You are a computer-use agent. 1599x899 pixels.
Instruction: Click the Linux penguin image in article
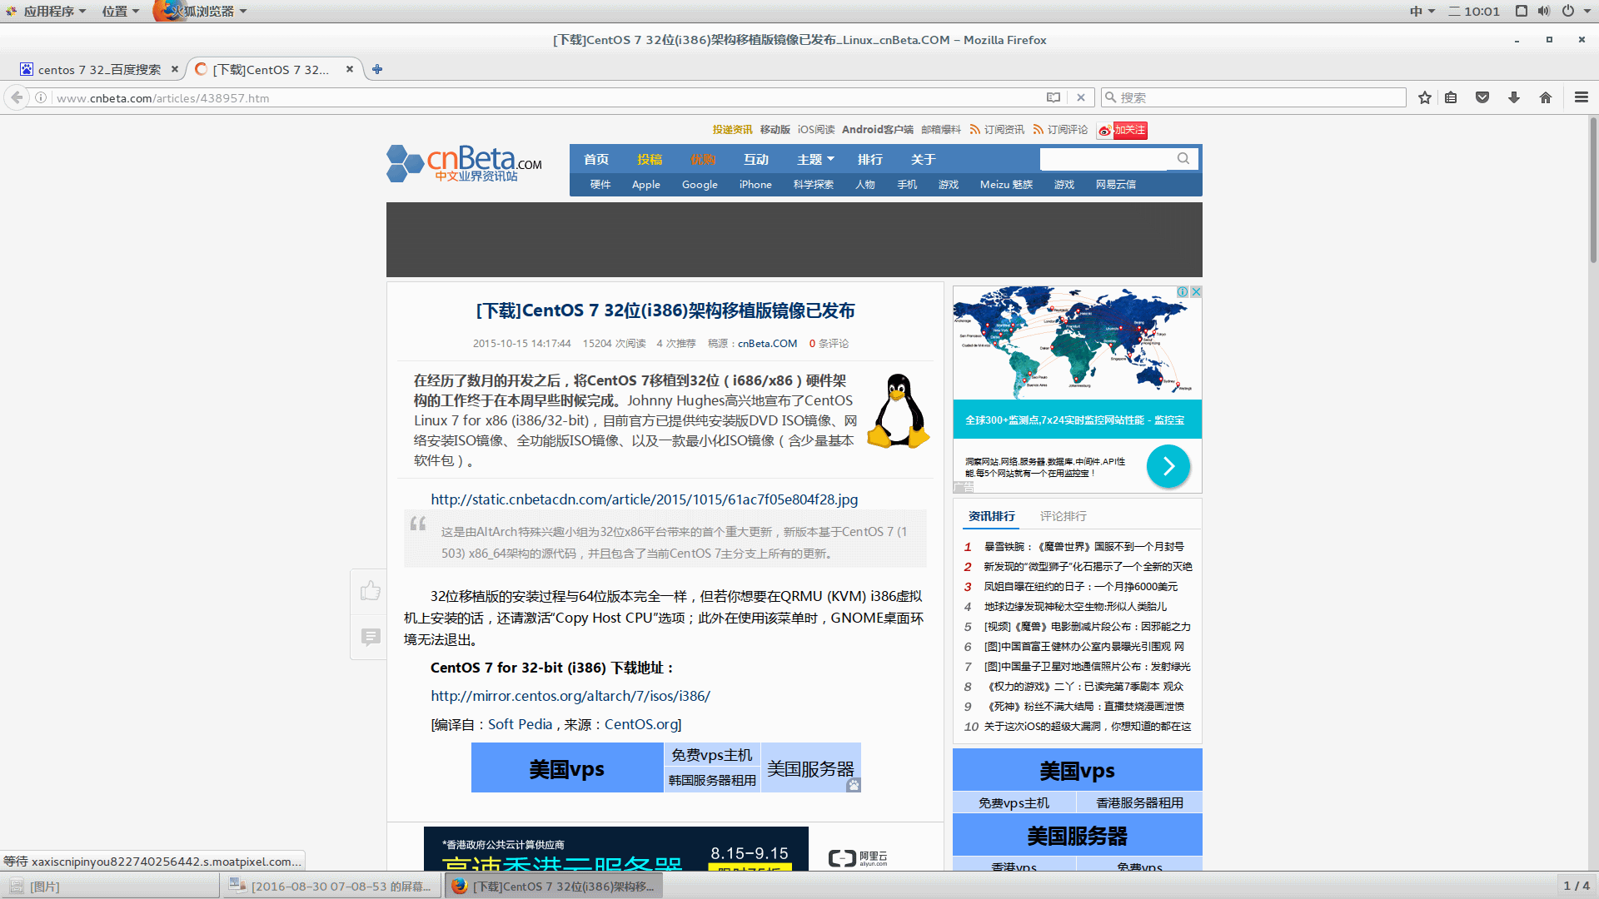pyautogui.click(x=899, y=411)
